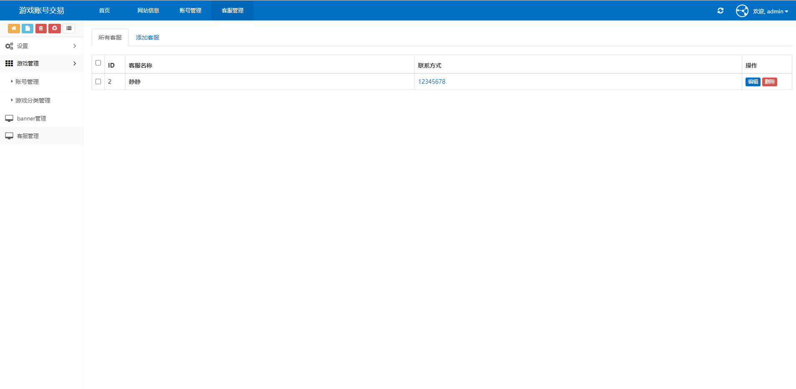Open 网站信息 in the top menu
796x389 pixels.
coord(148,10)
